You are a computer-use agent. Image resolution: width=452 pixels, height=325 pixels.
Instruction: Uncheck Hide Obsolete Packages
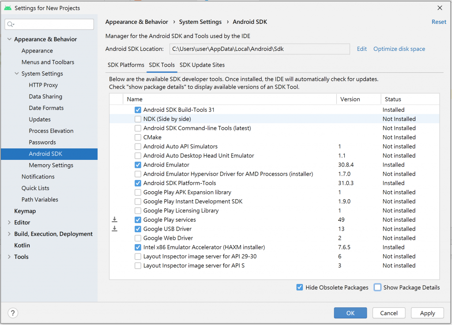pyautogui.click(x=300, y=287)
